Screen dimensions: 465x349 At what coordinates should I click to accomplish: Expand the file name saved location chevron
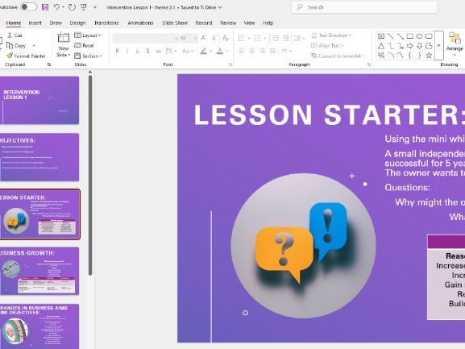(220, 7)
